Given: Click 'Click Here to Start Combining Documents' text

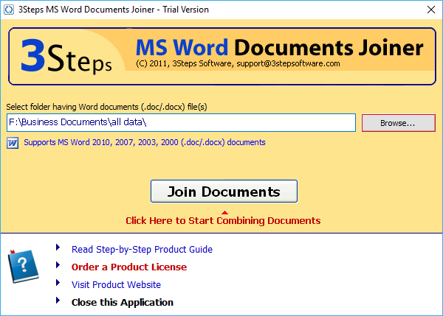Looking at the screenshot, I should (x=223, y=220).
